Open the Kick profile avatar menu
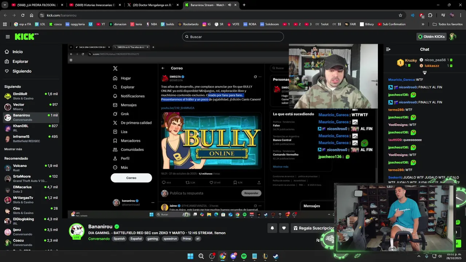 [x=453, y=37]
